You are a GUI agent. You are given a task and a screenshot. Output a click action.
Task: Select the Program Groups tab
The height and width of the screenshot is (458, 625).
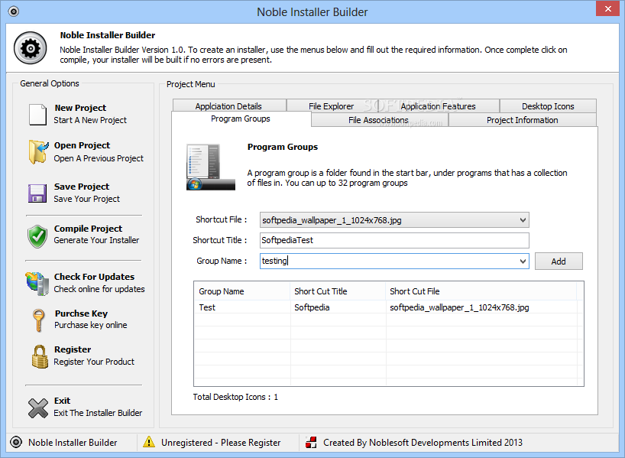[241, 119]
